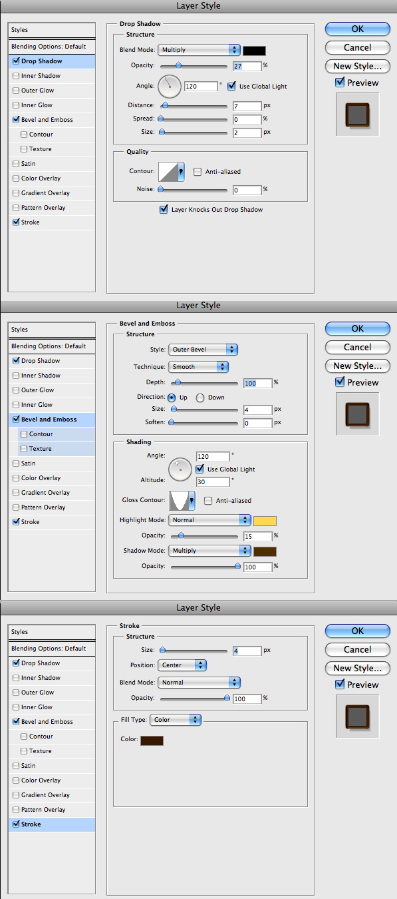Click the Drop Shadow angle dial
Screen dimensions: 397x899
click(x=170, y=87)
